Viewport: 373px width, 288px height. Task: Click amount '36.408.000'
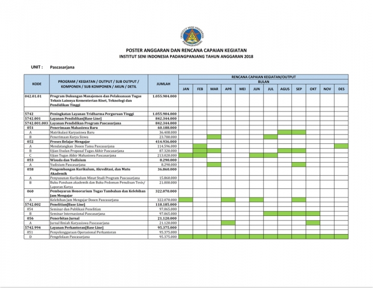(x=168, y=133)
